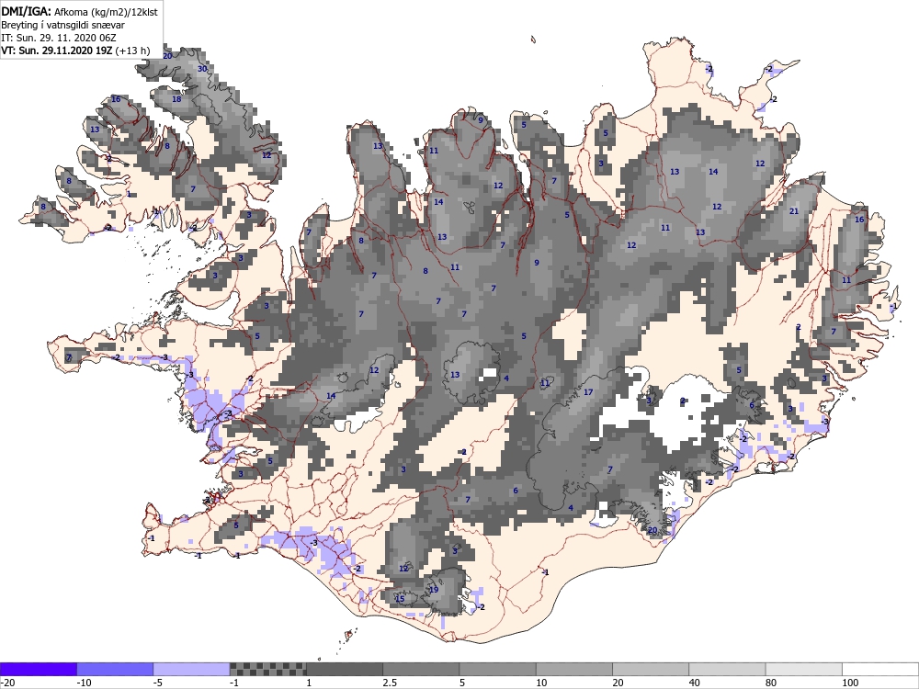Click the '2.5' label in the legend
The image size is (919, 689).
point(390,683)
